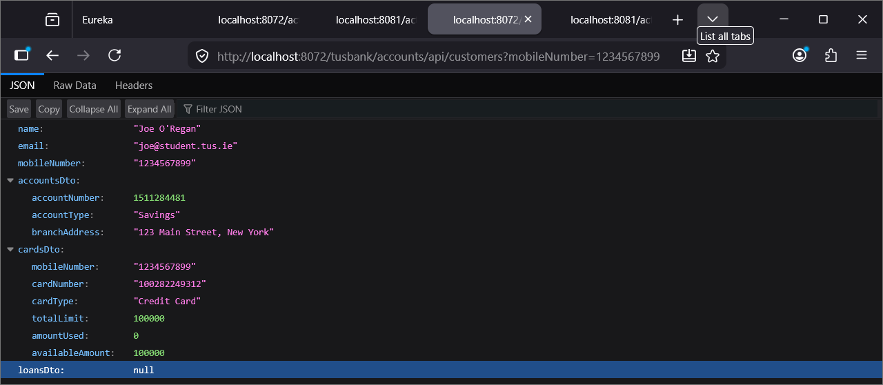Click Collapse All button

[x=94, y=109]
